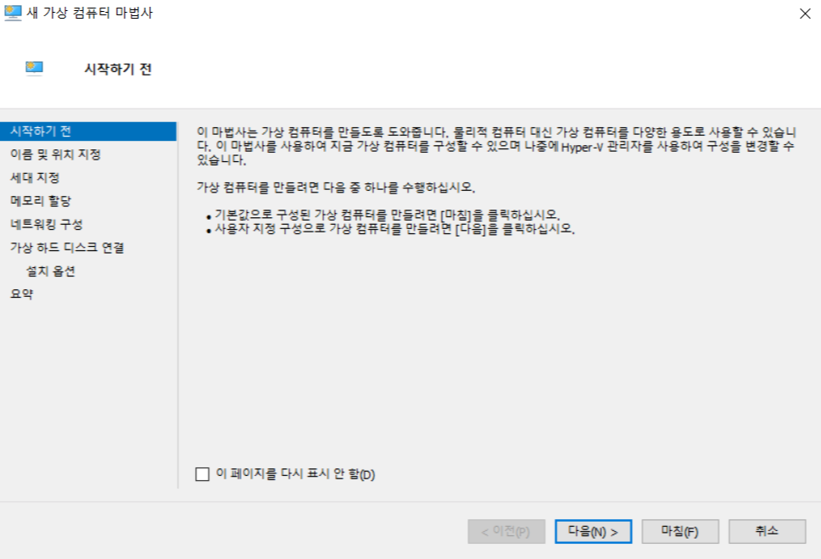Open the 설치 옵션 sub-step

(51, 271)
